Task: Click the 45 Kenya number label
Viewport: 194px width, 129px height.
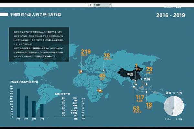Action: [x=102, y=76]
